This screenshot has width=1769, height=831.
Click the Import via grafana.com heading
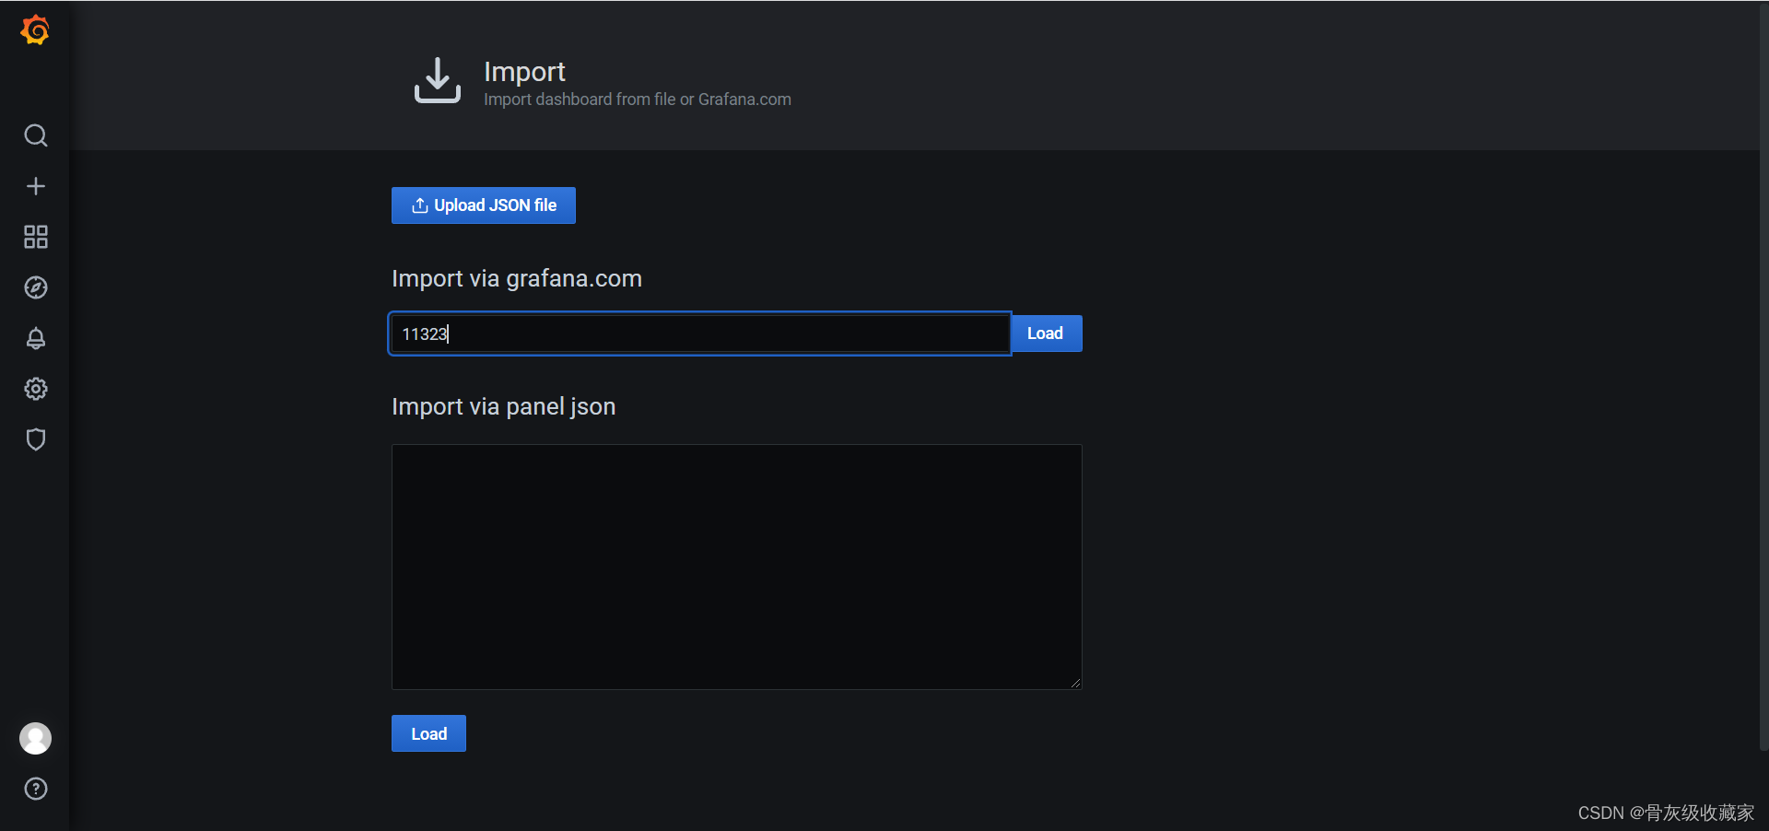(x=517, y=278)
